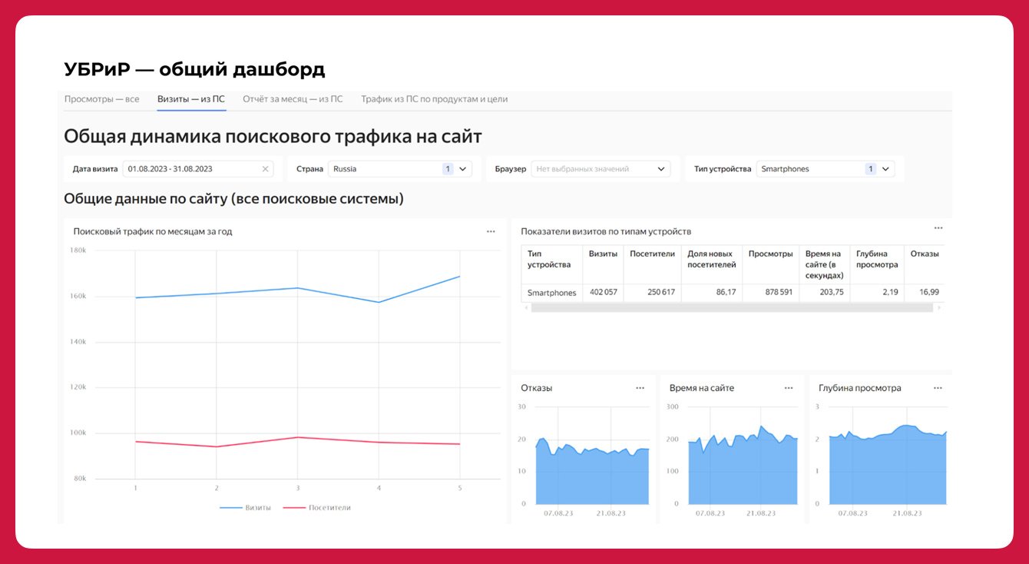Viewport: 1029px width, 564px height.
Task: Click the Посетители column header in table
Action: [x=652, y=264]
